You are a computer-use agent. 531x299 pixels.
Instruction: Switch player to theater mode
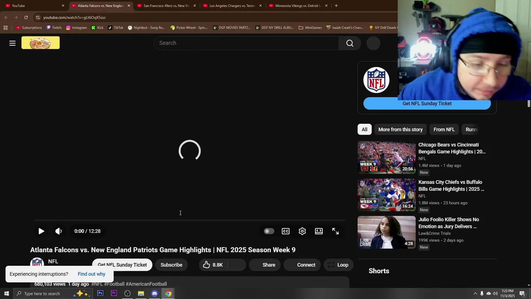(319, 231)
